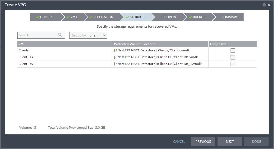Viewport: 274px width, 149px height.
Task: Enable Temp Data for Client-DB.vmdk
Action: point(232,57)
